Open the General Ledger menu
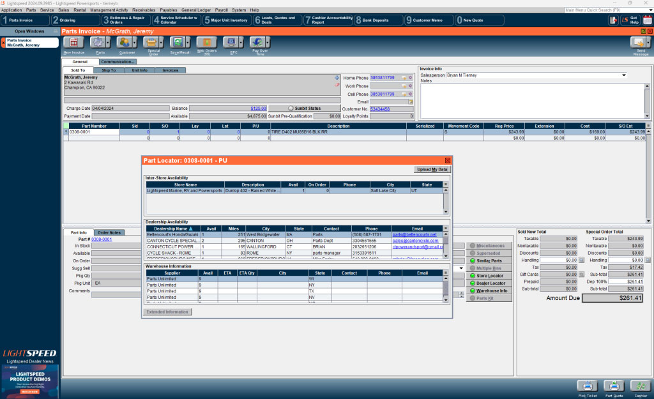Screen dimensions: 654x399 pyautogui.click(x=196, y=10)
